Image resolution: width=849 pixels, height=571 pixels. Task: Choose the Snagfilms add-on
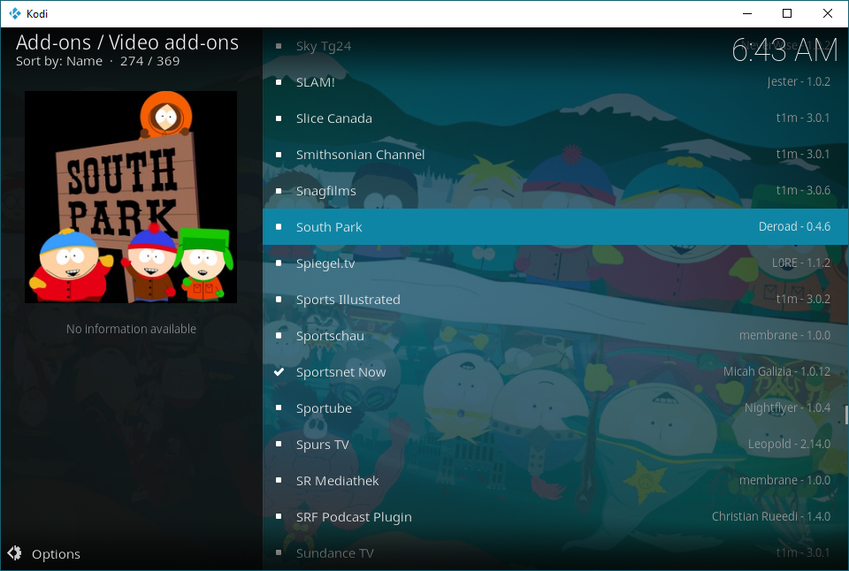(x=555, y=191)
